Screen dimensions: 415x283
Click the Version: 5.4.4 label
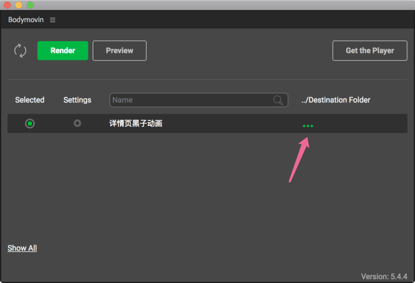pyautogui.click(x=384, y=276)
